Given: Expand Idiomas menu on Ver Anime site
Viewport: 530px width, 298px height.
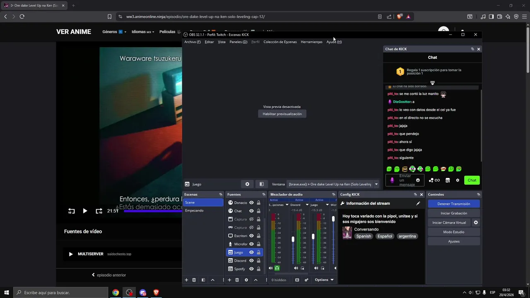Looking at the screenshot, I should 143,32.
